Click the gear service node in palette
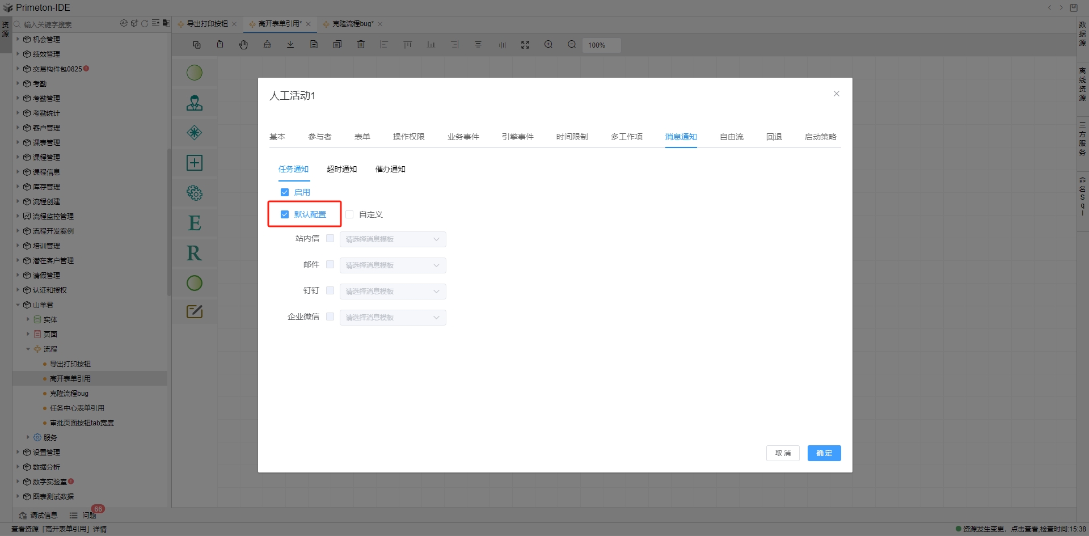This screenshot has height=536, width=1089. point(195,193)
